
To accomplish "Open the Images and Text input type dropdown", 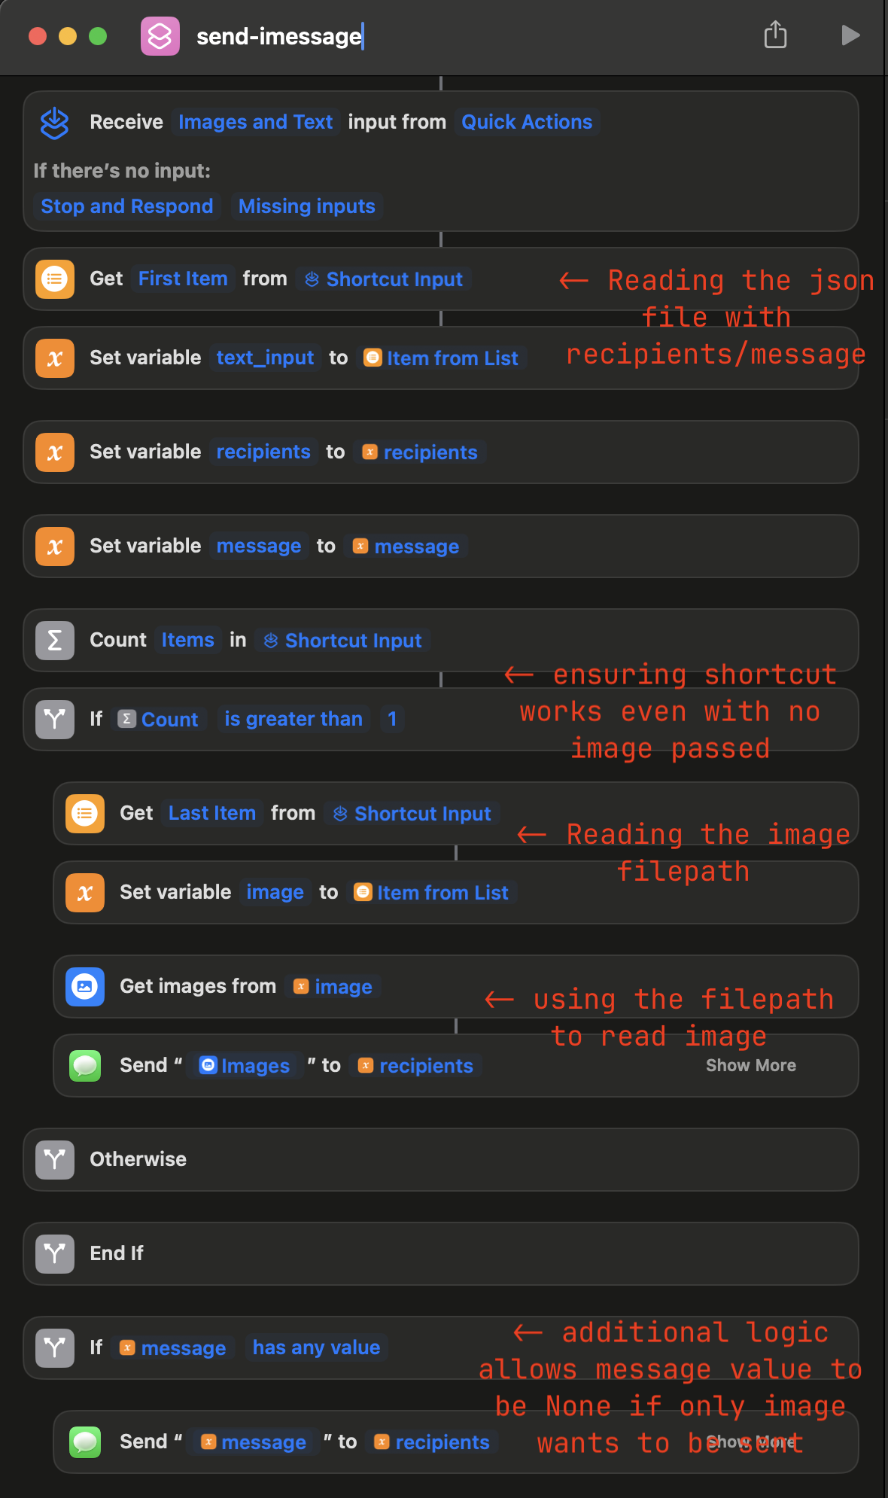I will coord(255,122).
